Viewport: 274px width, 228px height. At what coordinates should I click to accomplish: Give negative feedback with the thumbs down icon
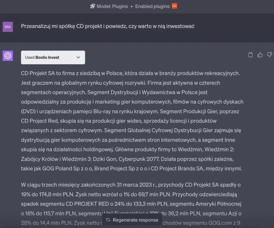coord(269,54)
